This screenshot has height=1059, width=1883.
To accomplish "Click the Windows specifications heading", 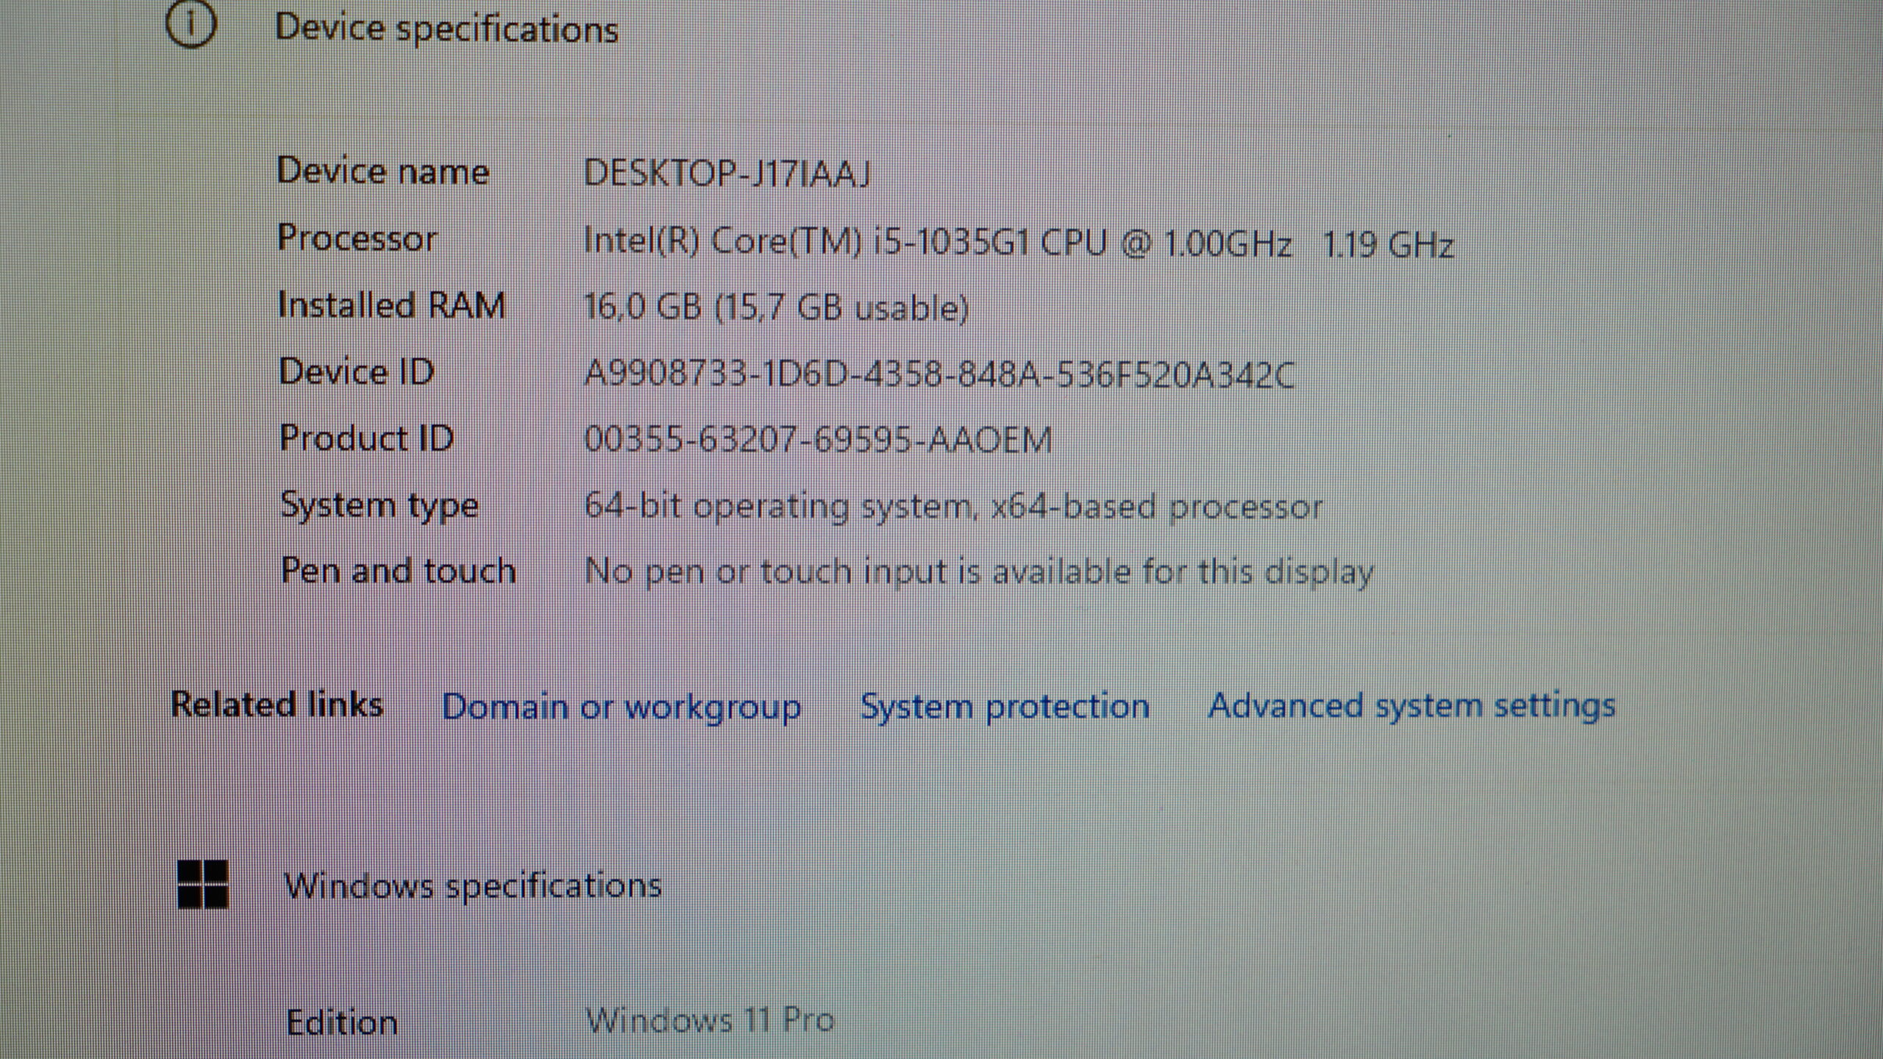I will (x=473, y=885).
